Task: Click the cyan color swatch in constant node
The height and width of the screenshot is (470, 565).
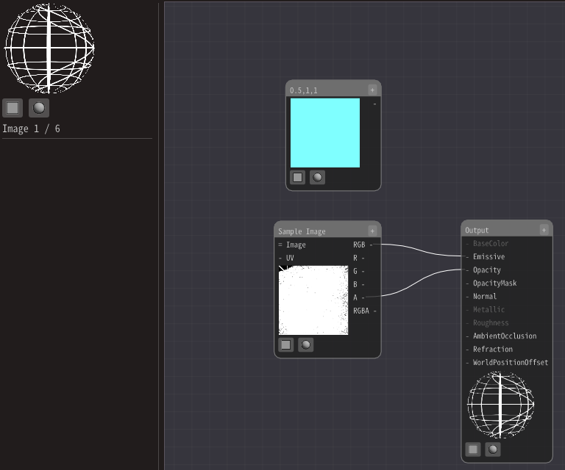Action: click(325, 133)
